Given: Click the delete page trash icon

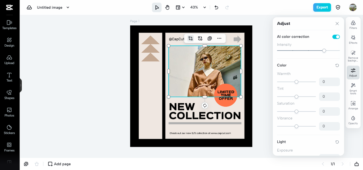Looking at the screenshot, I should pos(37,164).
